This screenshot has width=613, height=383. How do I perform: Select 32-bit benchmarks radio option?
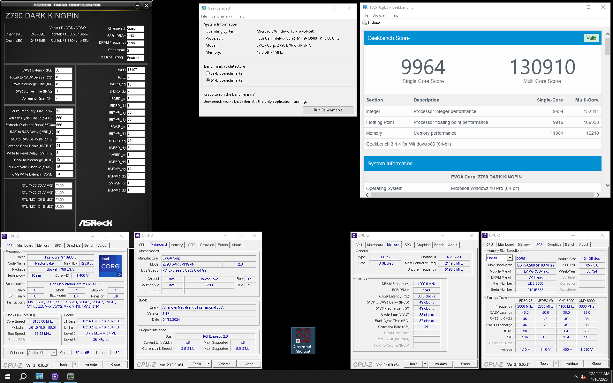(x=208, y=73)
